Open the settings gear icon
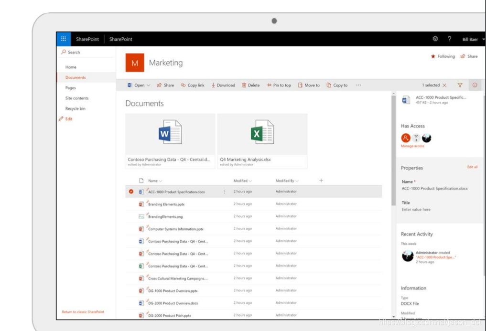This screenshot has height=331, width=486. pyautogui.click(x=435, y=39)
